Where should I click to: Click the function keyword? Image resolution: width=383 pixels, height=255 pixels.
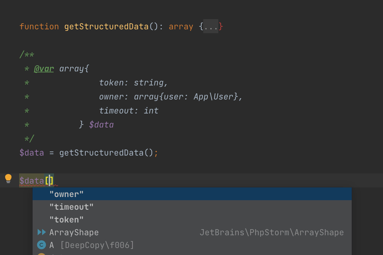(x=39, y=26)
